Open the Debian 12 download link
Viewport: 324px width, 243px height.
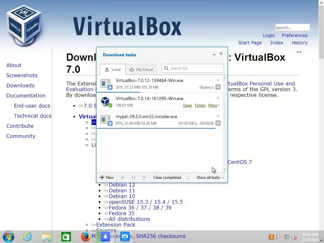(122, 185)
